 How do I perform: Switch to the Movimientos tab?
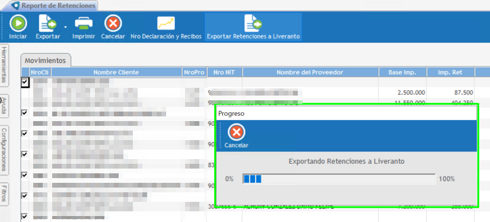[x=46, y=60]
